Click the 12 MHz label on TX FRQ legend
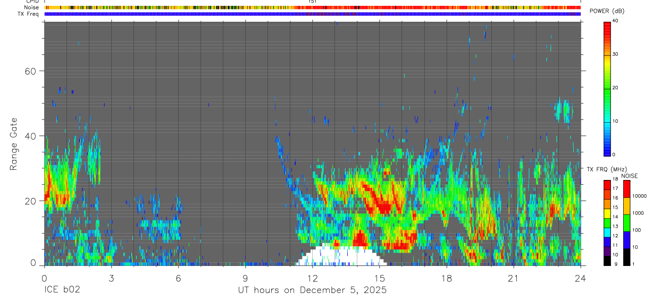Viewport: 653px width, 301px height. pos(615,236)
